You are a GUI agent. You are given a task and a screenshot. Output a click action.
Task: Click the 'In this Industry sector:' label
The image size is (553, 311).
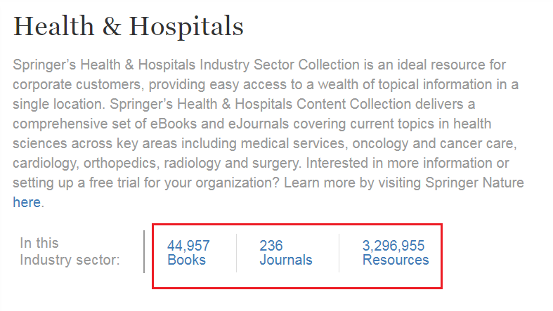[70, 251]
